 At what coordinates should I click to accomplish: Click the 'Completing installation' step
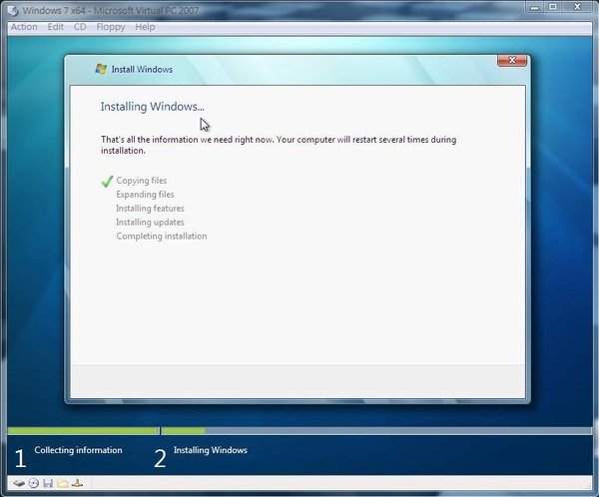pos(162,237)
